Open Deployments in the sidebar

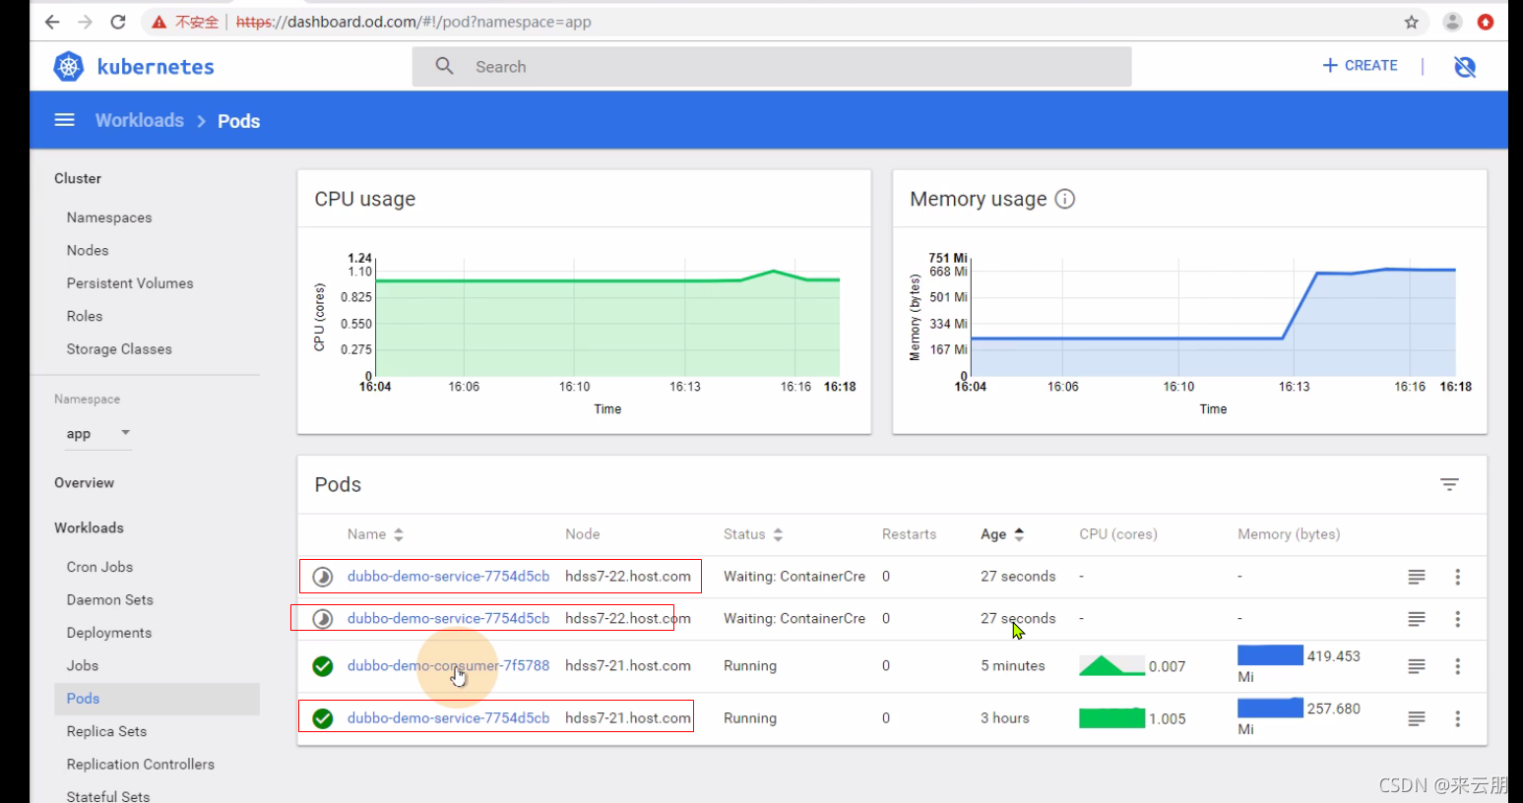109,633
